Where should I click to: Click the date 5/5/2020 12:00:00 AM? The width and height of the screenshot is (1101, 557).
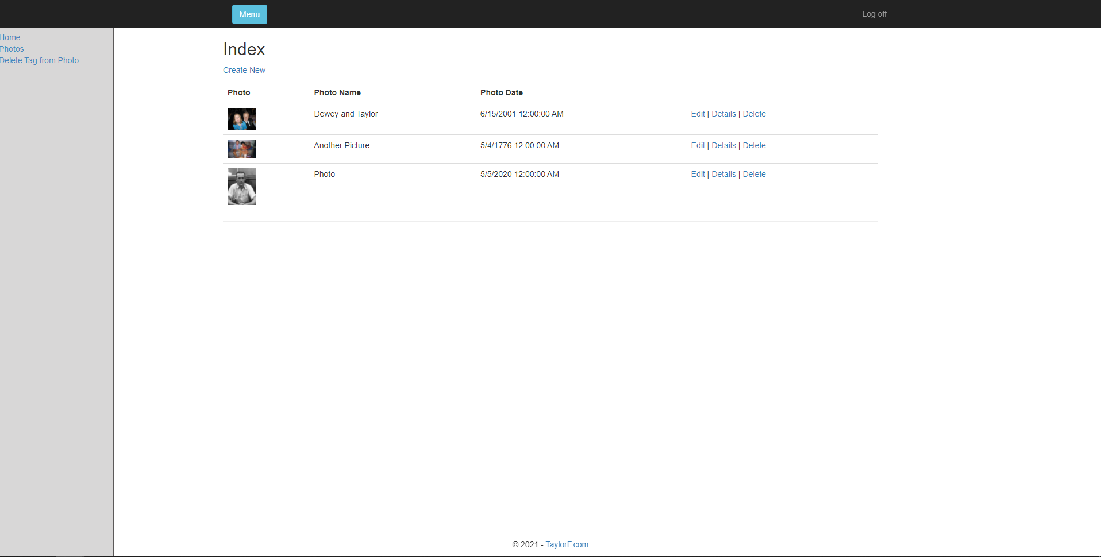[x=519, y=174]
